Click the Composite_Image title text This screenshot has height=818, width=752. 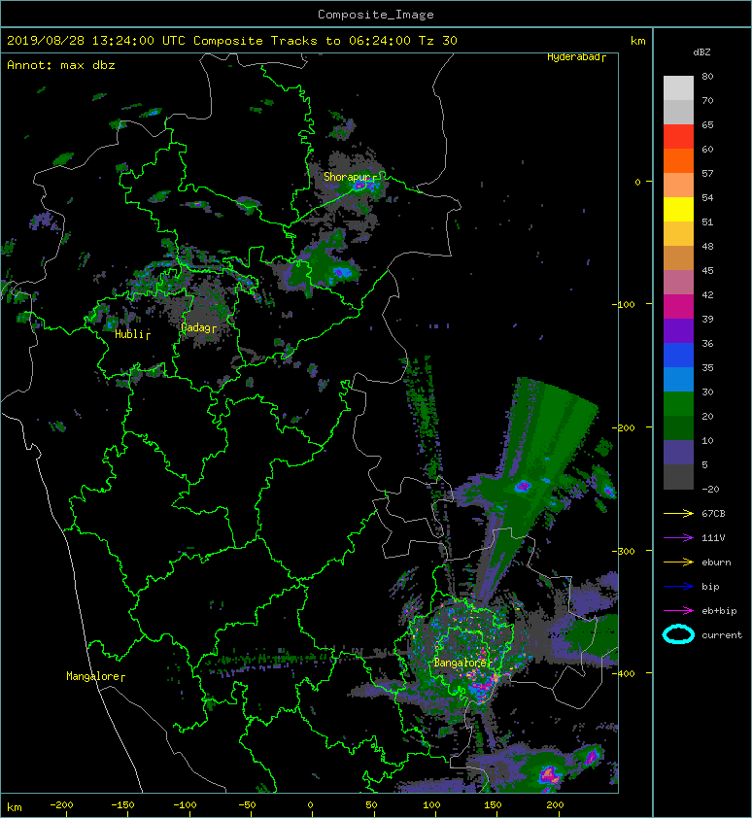click(376, 15)
